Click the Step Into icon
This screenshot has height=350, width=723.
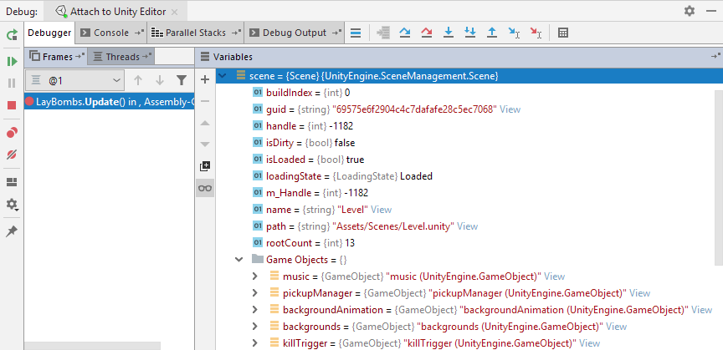click(x=449, y=33)
